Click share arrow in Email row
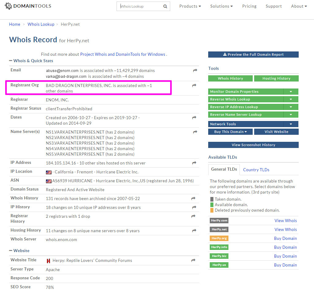This screenshot has width=314, height=291. tap(195, 71)
